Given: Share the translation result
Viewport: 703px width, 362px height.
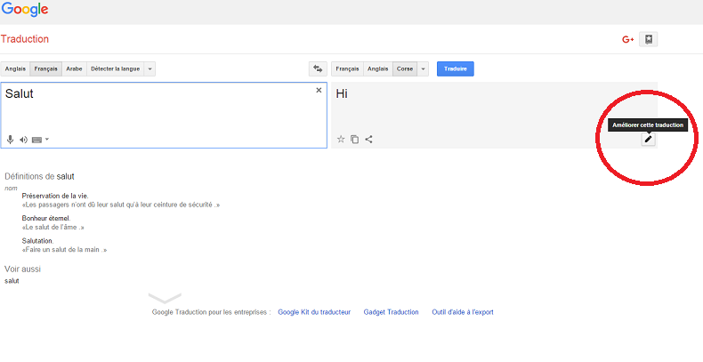Looking at the screenshot, I should (x=368, y=140).
